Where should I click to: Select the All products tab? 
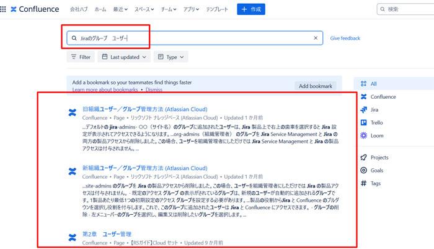click(394, 84)
